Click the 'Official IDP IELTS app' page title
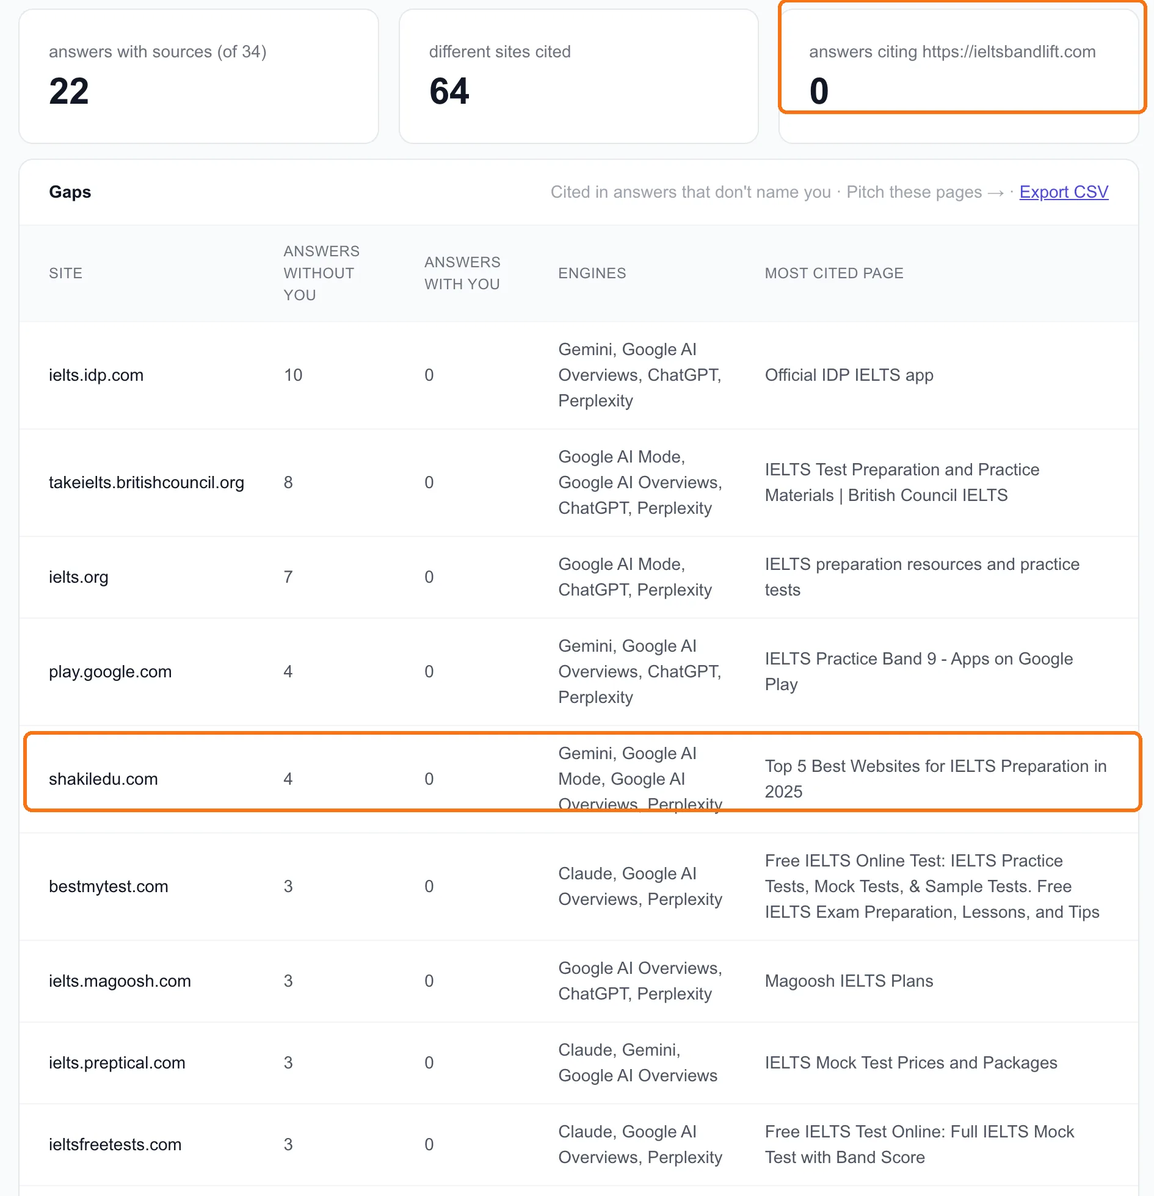Viewport: 1154px width, 1196px height. tap(849, 375)
